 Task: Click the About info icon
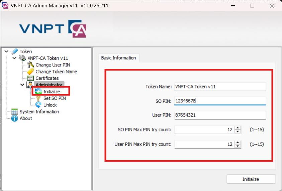[14, 118]
